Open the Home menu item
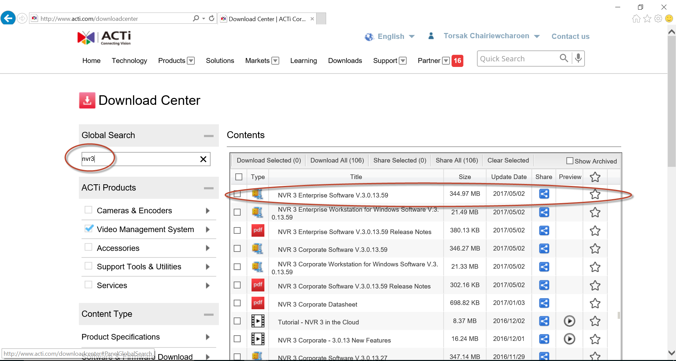The image size is (676, 361). [x=91, y=61]
